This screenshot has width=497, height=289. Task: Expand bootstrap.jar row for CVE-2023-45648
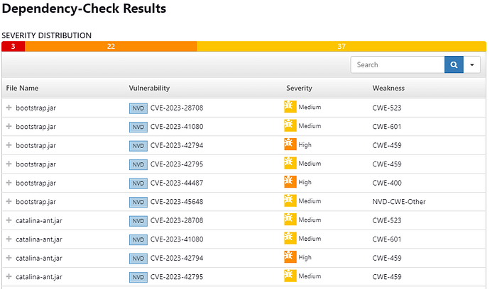(9, 201)
